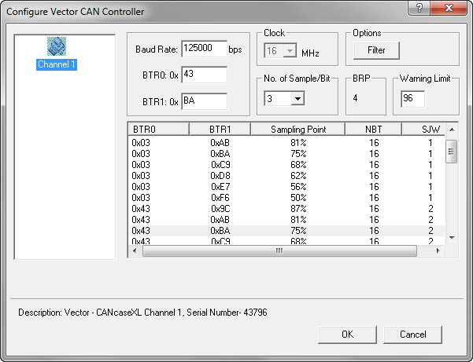The width and height of the screenshot is (473, 362).
Task: Open the help question mark button
Action: pos(419,8)
